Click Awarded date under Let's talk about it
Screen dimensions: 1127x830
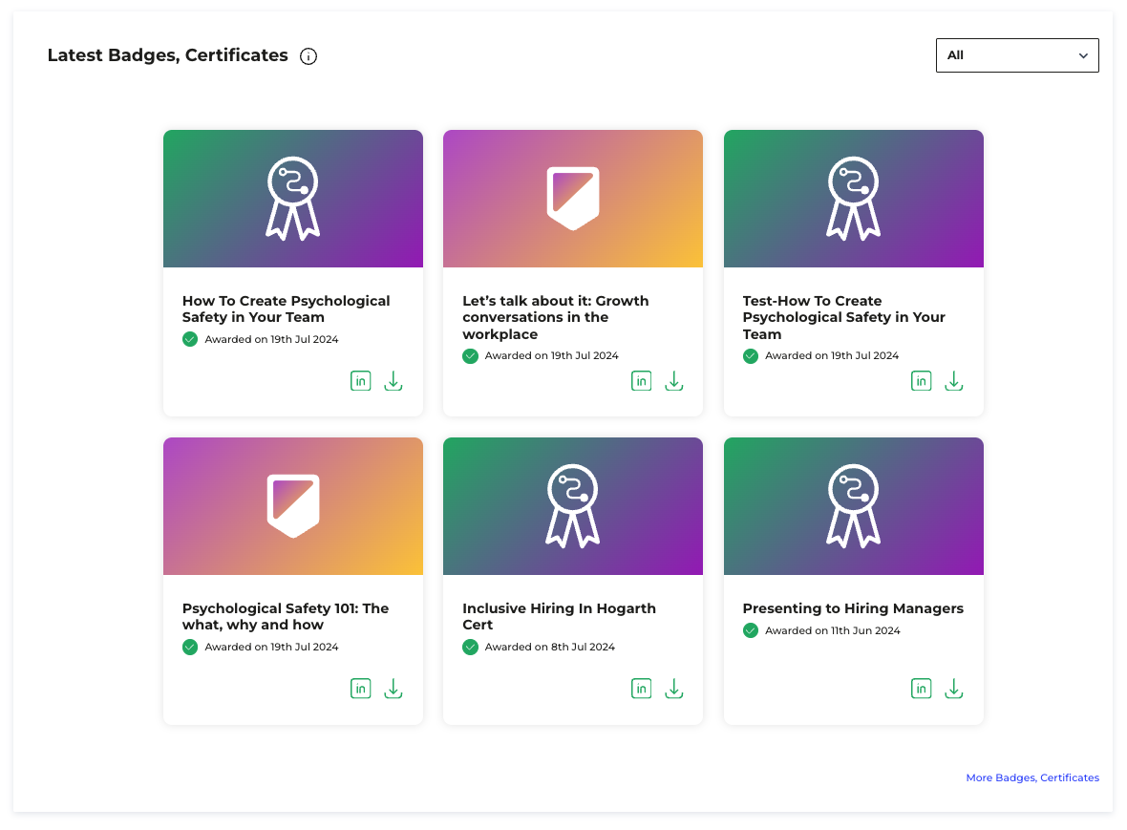click(551, 355)
